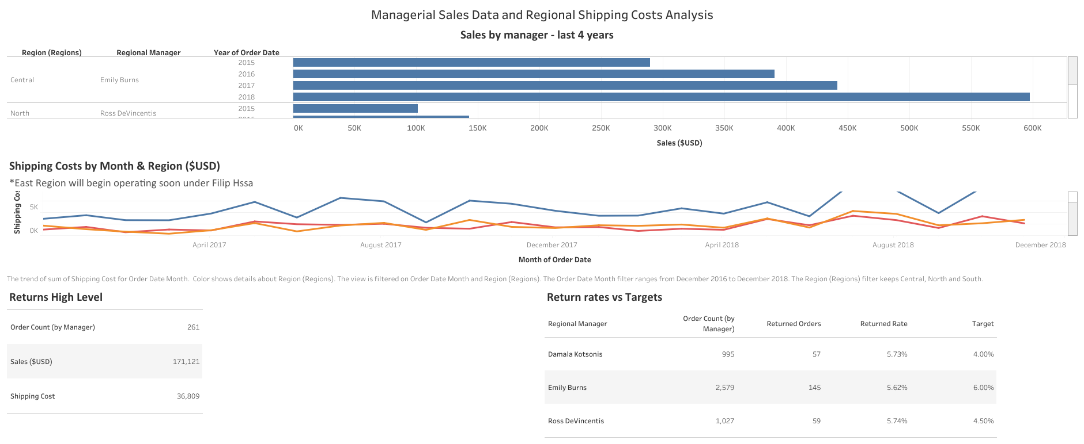Select the Emily Burns 2016 sales bar
Screen dimensions: 1084x444
click(x=534, y=74)
